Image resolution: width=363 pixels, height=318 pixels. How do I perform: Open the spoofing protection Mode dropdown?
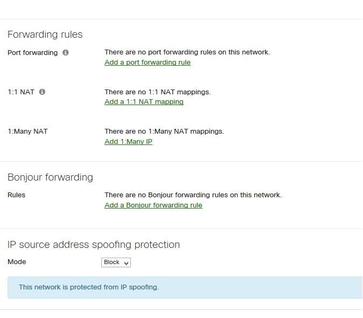click(116, 262)
